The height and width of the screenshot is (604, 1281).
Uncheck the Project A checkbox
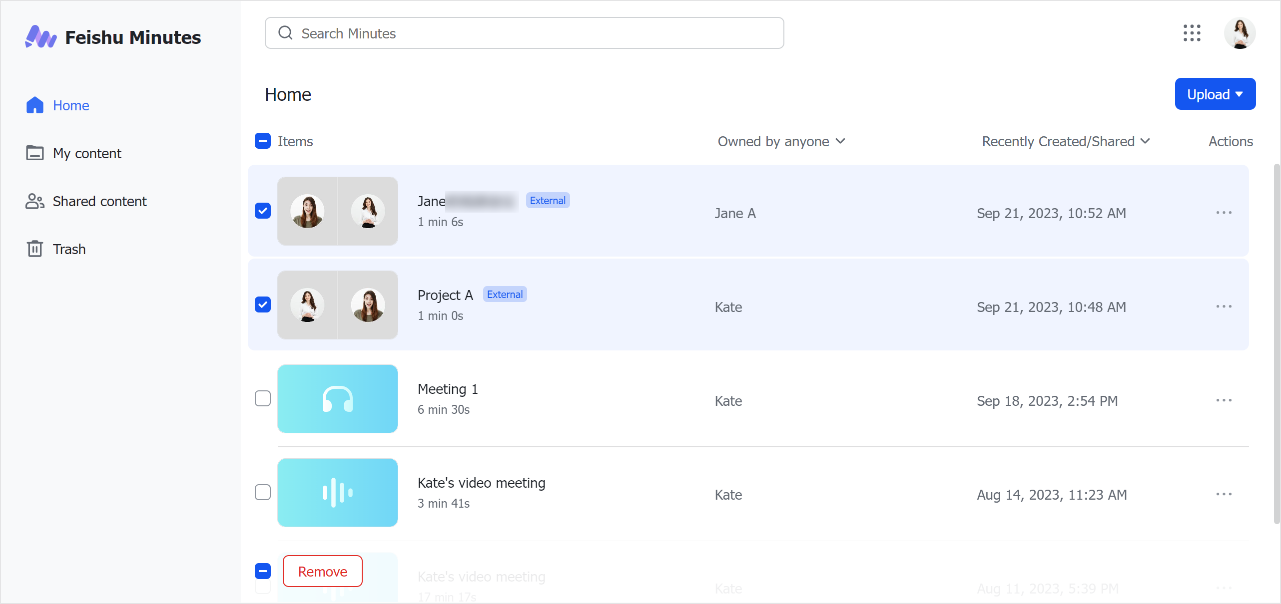click(x=263, y=304)
